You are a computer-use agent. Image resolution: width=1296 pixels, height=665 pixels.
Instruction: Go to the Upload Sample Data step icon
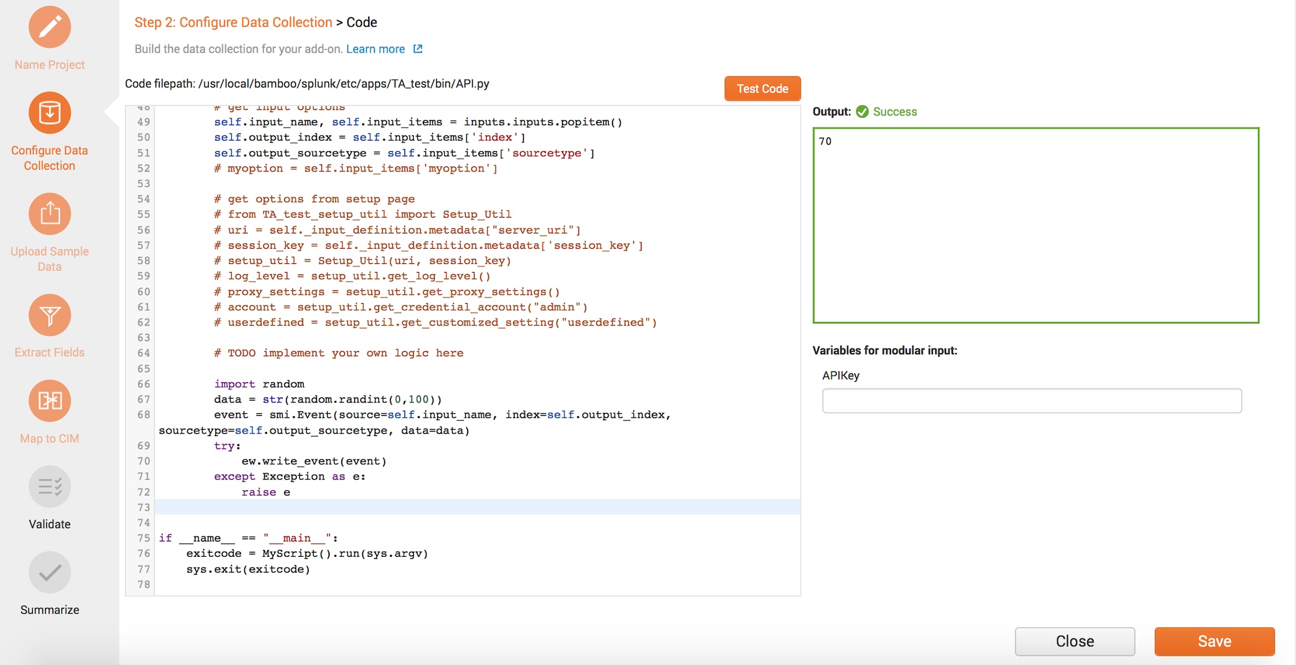[49, 214]
